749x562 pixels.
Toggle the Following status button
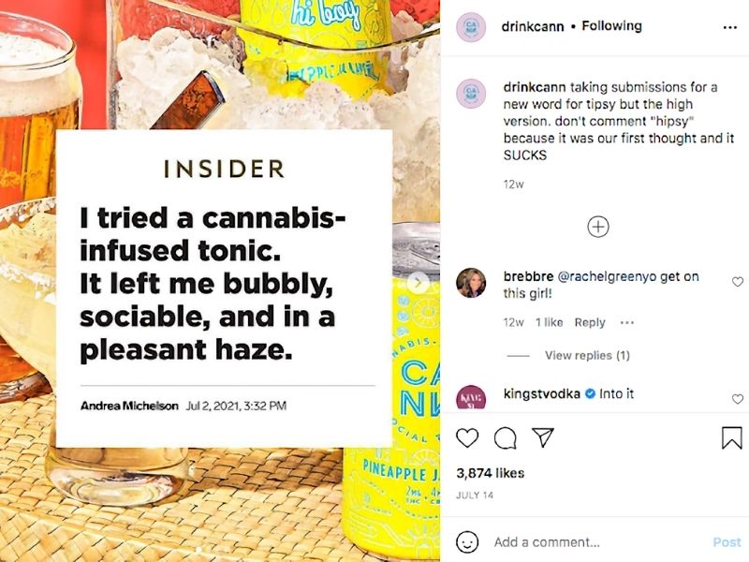(611, 26)
